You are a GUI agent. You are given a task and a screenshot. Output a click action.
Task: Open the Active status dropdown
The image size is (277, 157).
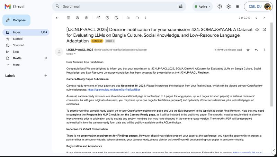pyautogui.click(x=203, y=7)
